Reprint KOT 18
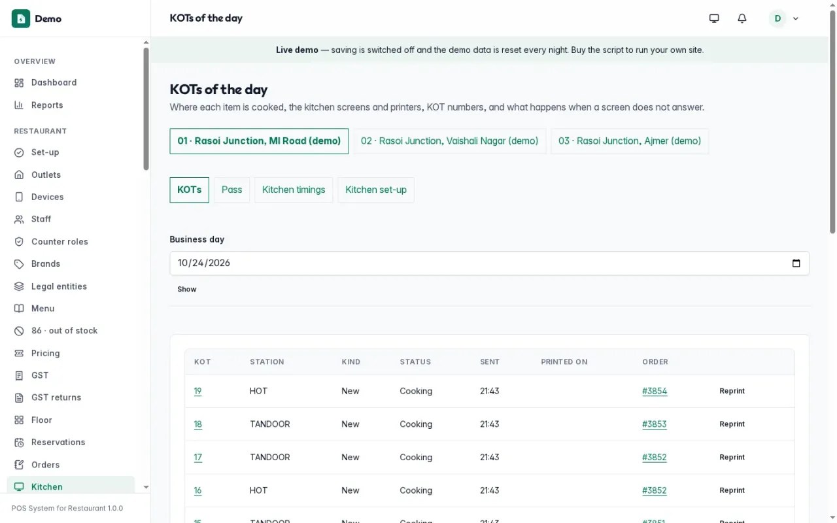This screenshot has height=523, width=837. [732, 424]
